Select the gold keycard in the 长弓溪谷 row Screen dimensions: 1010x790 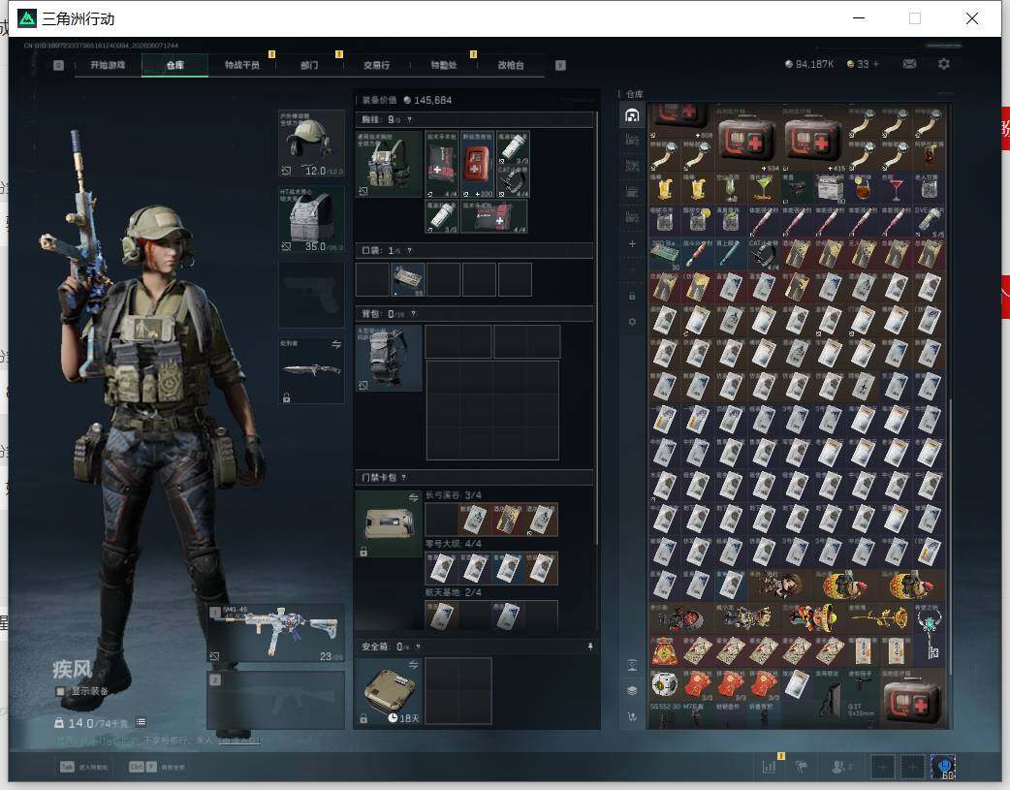coord(508,520)
